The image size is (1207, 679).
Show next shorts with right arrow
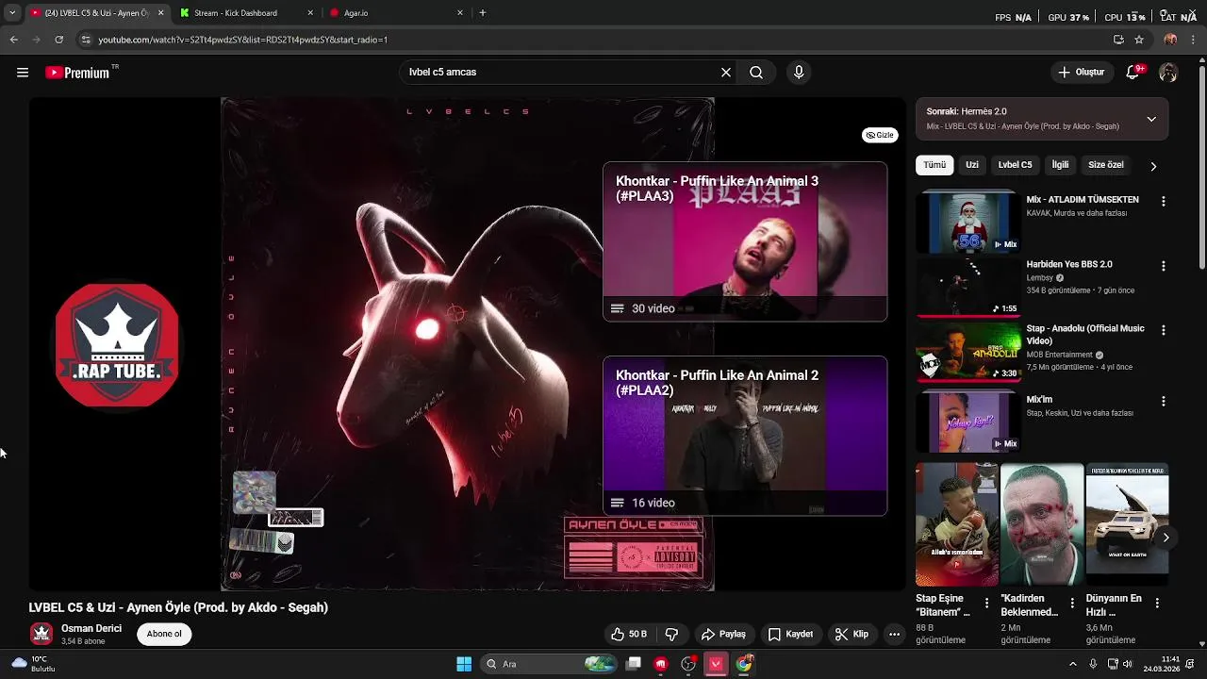(1166, 538)
